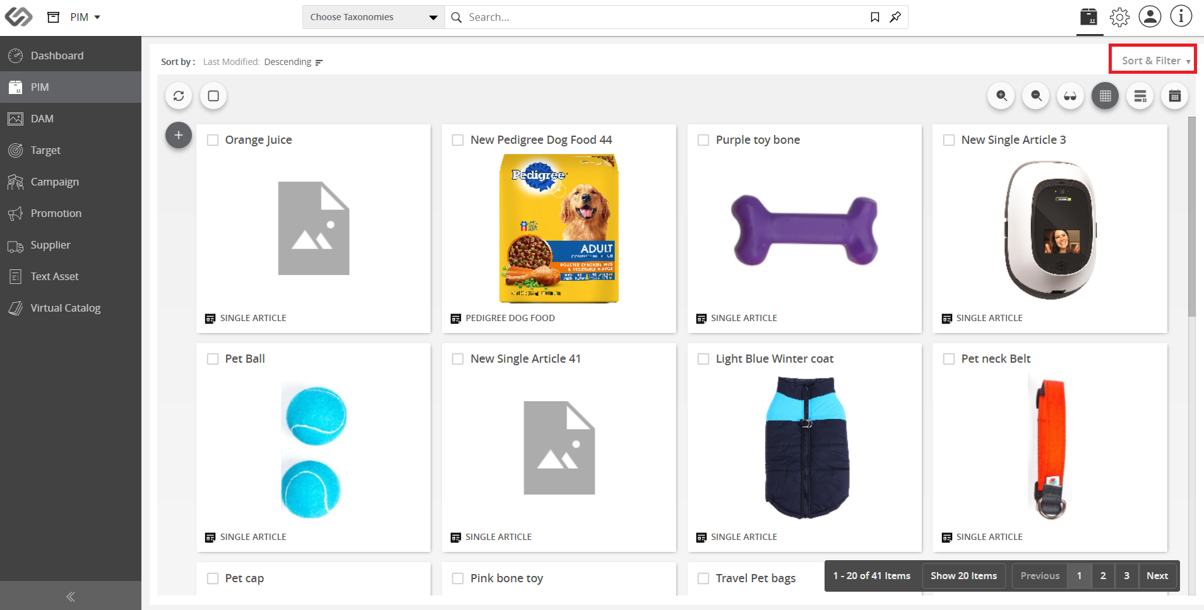1204x610 pixels.
Task: Open Target in the sidebar
Action: click(x=71, y=150)
